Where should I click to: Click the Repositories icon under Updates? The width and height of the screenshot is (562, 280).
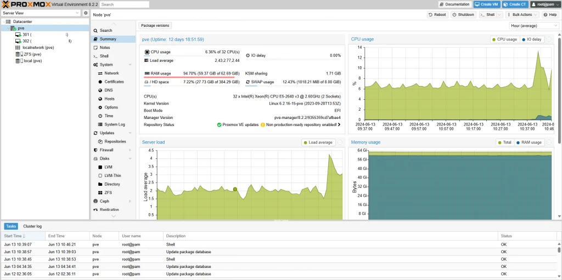pyautogui.click(x=100, y=141)
